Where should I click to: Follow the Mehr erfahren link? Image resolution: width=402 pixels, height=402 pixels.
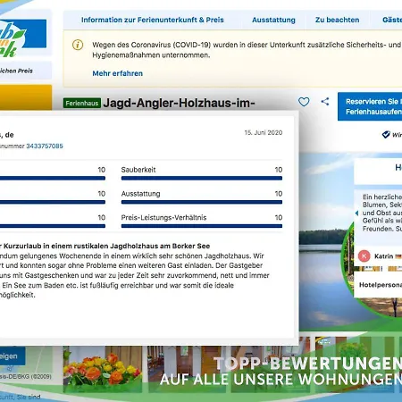(118, 73)
